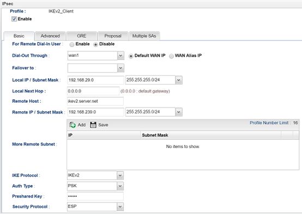302x214 pixels.
Task: Click the IPsec panel title
Action: pyautogui.click(x=8, y=4)
